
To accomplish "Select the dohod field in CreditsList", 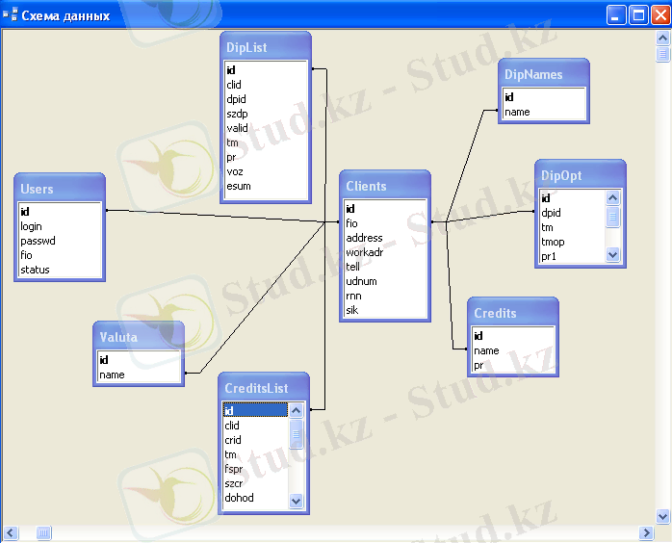I will click(x=239, y=498).
